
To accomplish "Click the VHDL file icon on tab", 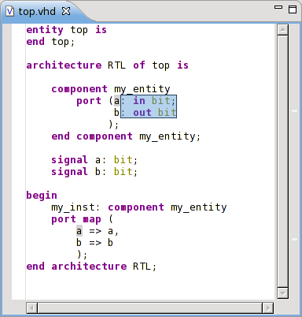I will coord(10,11).
